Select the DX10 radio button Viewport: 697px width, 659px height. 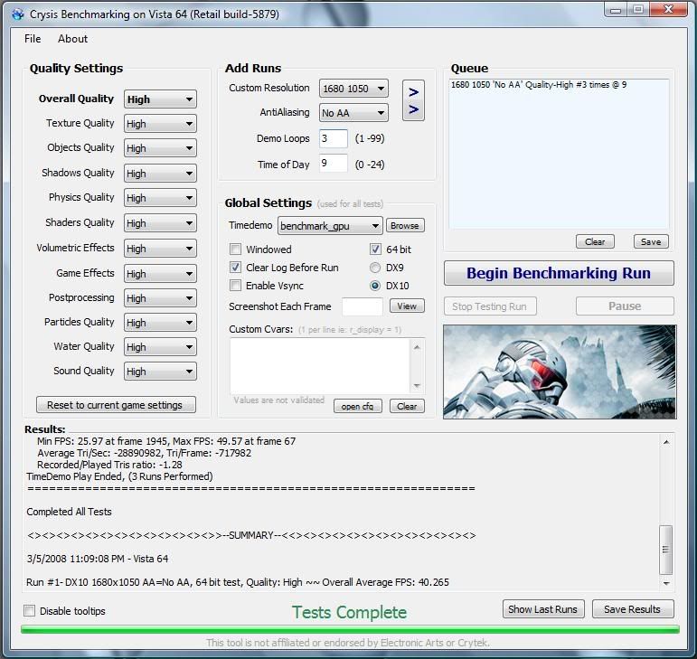375,286
